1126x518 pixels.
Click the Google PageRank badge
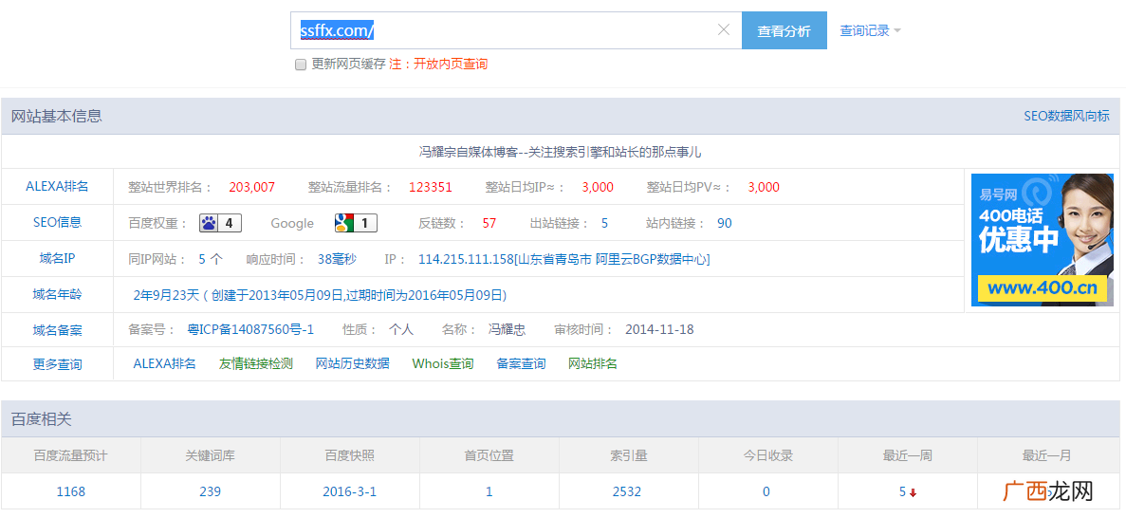tap(356, 223)
